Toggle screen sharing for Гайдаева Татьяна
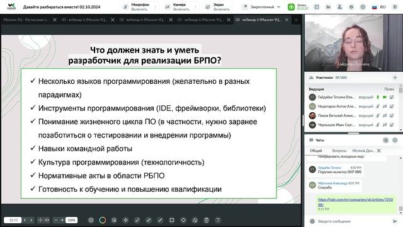403x227 pixels. [392, 97]
